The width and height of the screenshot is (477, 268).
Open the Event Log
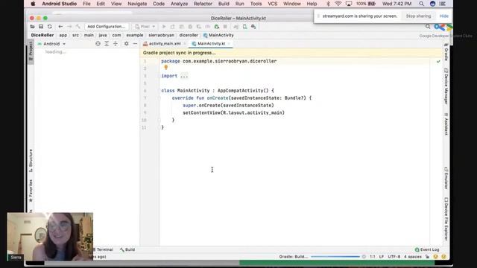point(427,249)
